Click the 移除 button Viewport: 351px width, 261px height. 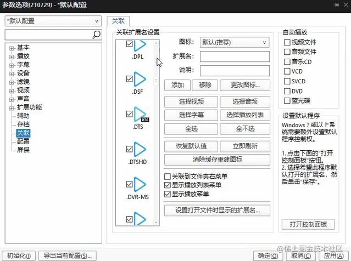[205, 85]
